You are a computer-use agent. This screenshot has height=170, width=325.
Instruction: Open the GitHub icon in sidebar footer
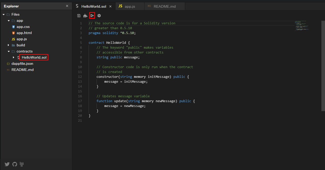point(15,164)
